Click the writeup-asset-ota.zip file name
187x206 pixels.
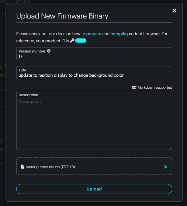pos(43,167)
